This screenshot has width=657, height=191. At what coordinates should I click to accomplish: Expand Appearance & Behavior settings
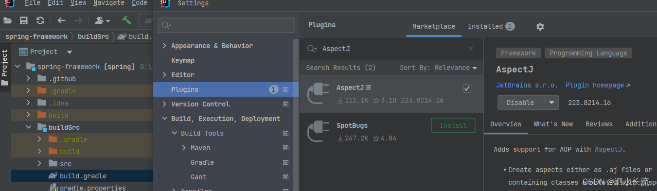point(164,46)
